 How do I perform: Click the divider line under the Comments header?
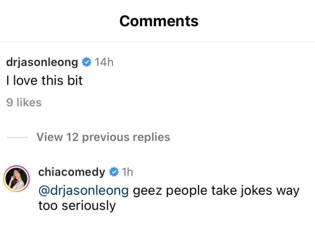coord(157,42)
